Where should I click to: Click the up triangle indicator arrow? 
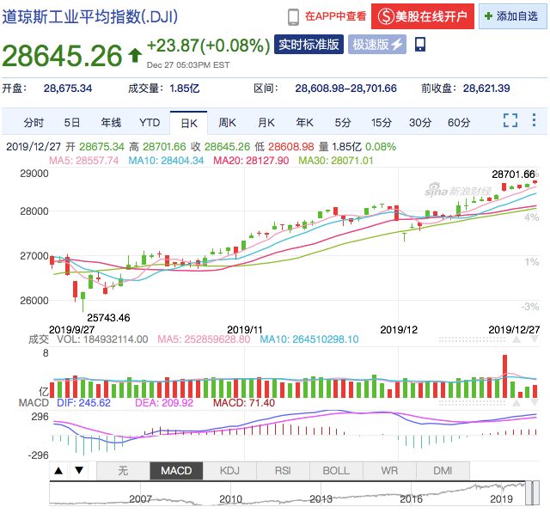58,470
